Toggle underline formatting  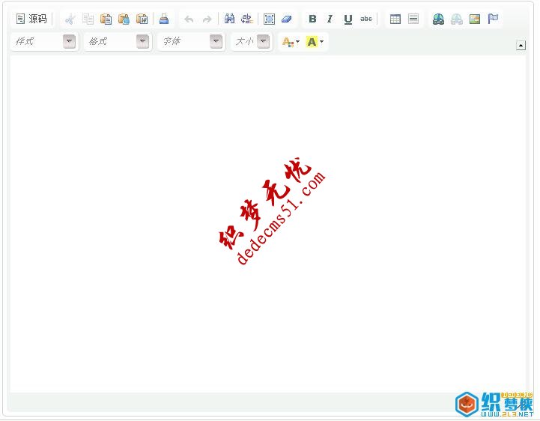click(x=348, y=19)
